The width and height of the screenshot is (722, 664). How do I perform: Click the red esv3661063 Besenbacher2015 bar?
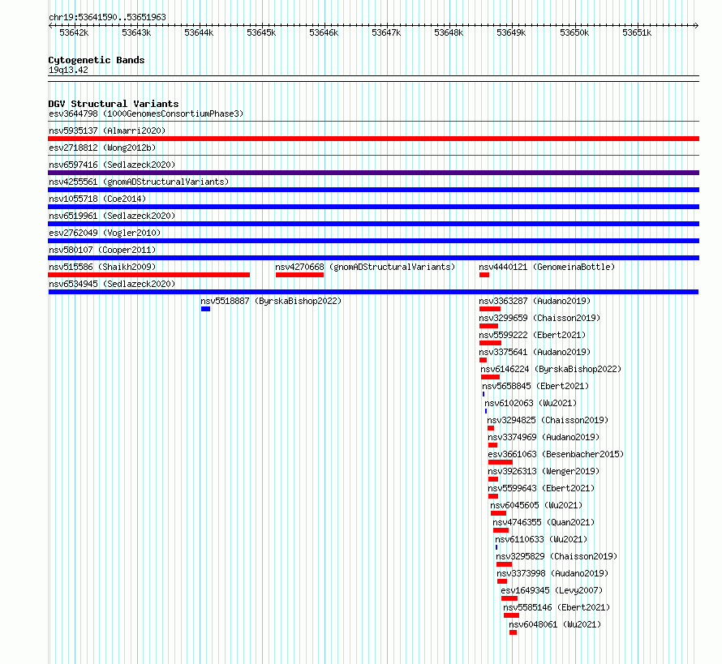(501, 462)
